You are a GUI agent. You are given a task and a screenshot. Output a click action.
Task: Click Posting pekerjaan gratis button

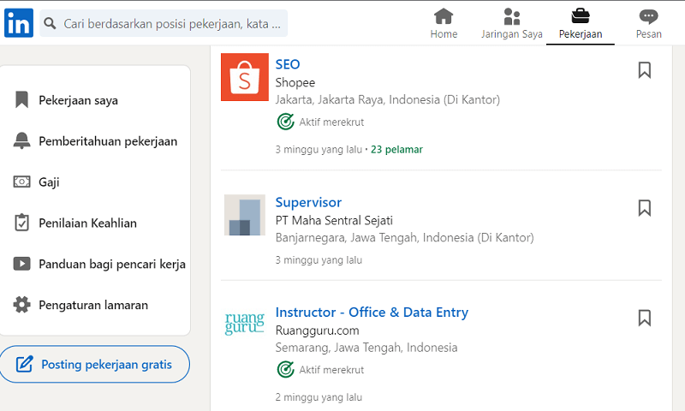(95, 364)
